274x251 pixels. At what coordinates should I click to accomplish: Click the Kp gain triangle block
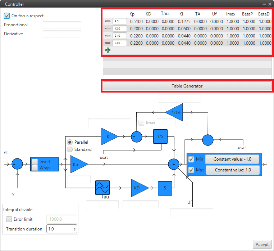(77, 164)
